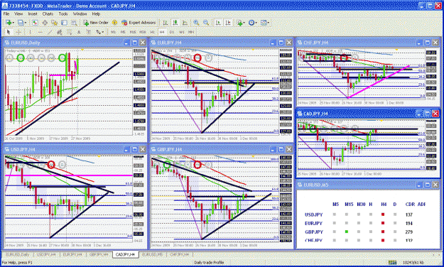Open the Indicators list icon

240,23
